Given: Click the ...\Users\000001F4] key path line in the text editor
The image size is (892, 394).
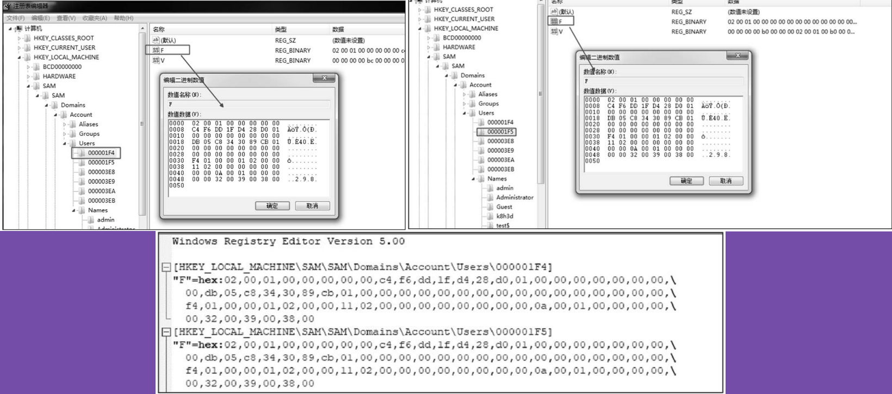Looking at the screenshot, I should [363, 267].
